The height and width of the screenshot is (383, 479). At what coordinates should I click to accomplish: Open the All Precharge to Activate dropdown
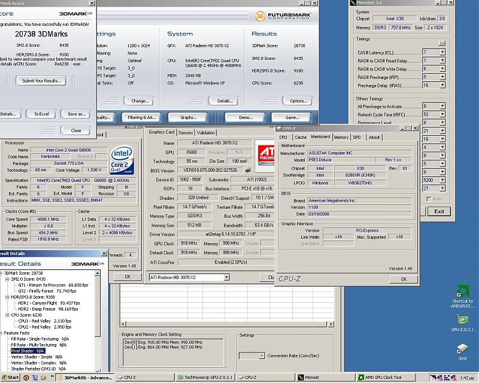point(442,106)
